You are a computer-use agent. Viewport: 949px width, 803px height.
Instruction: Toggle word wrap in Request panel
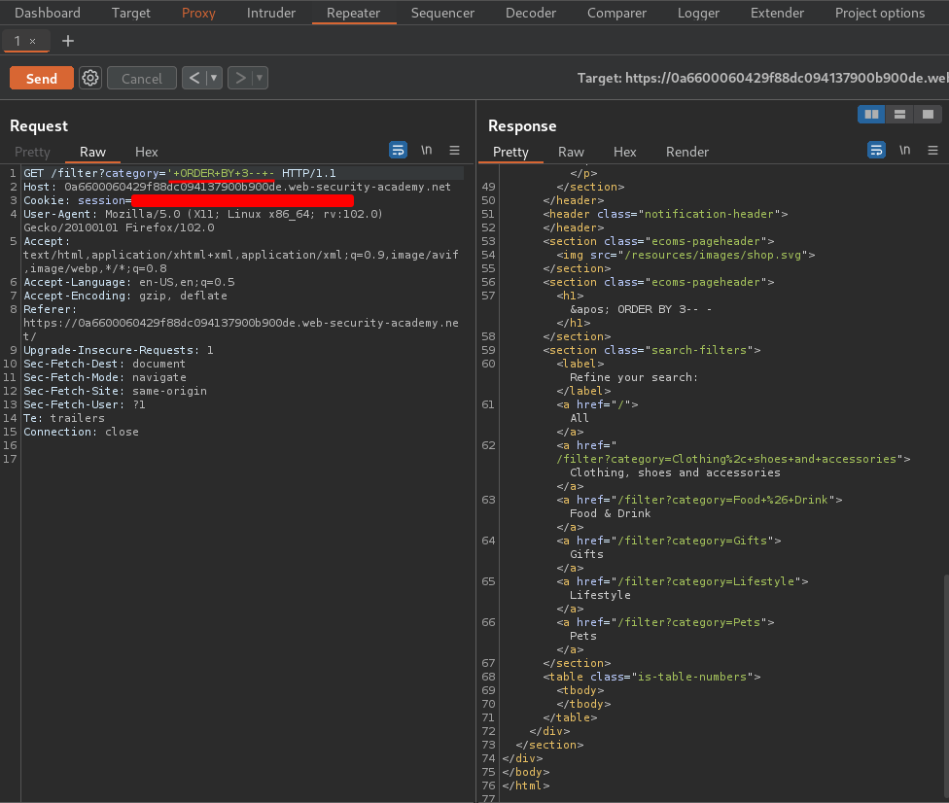(398, 150)
